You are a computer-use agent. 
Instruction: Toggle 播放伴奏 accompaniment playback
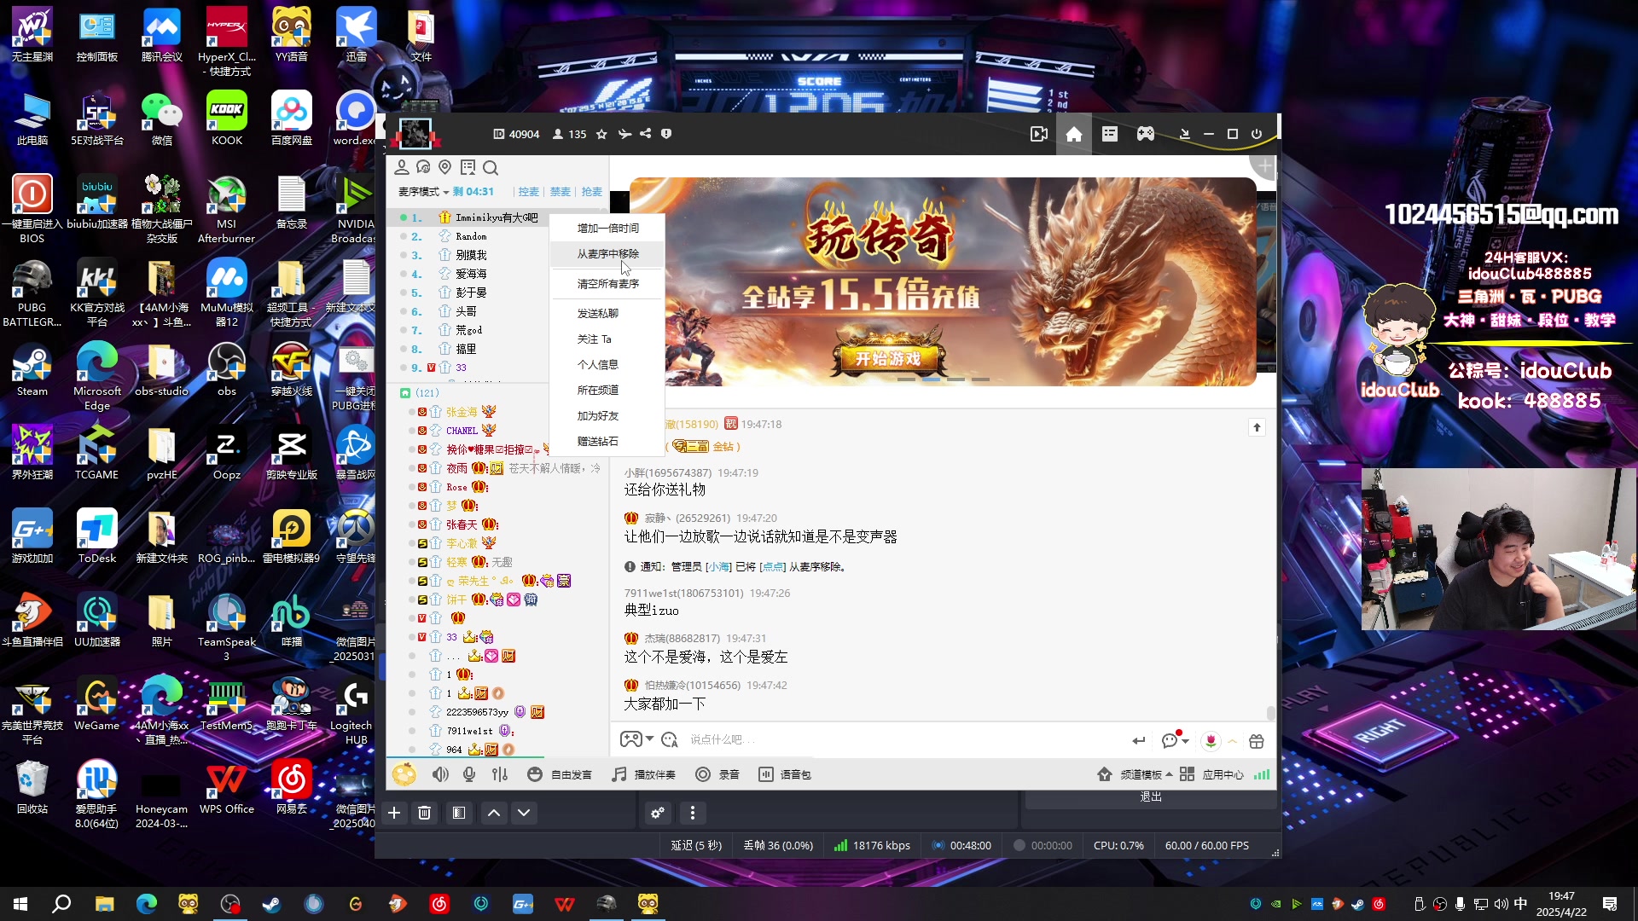[x=644, y=774]
